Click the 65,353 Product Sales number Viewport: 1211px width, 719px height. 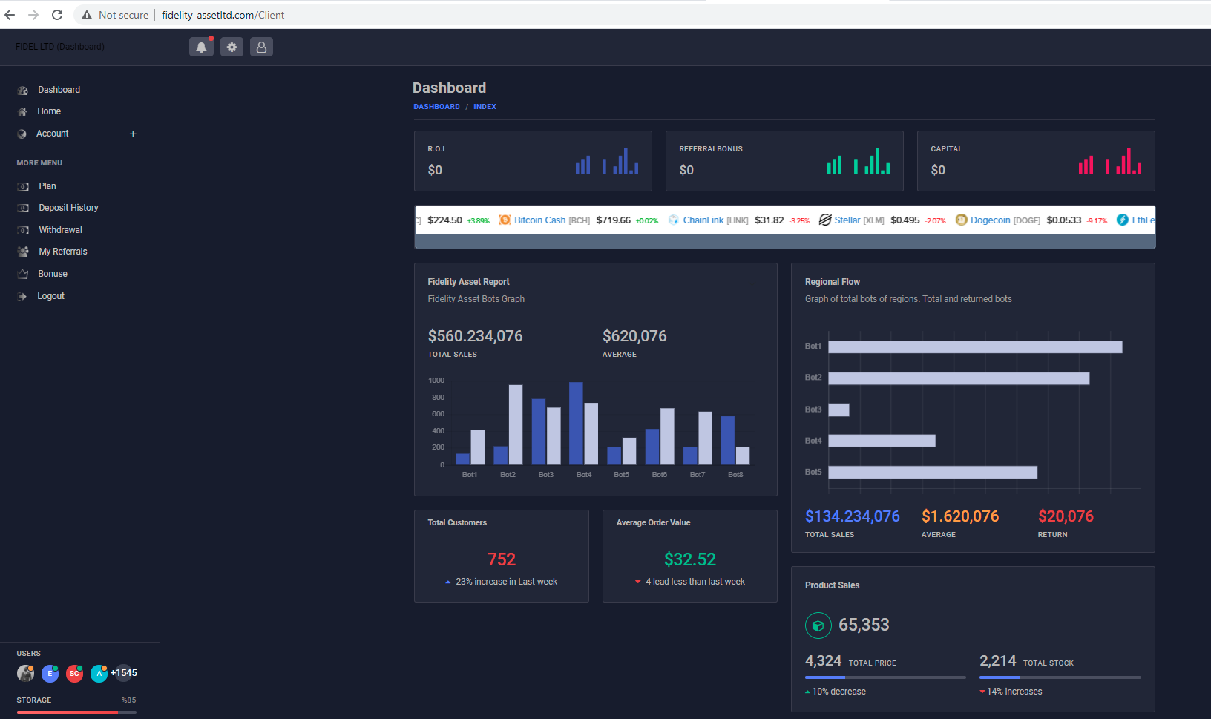[864, 626]
